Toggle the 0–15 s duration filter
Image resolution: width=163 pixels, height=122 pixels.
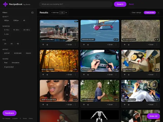click(7, 30)
